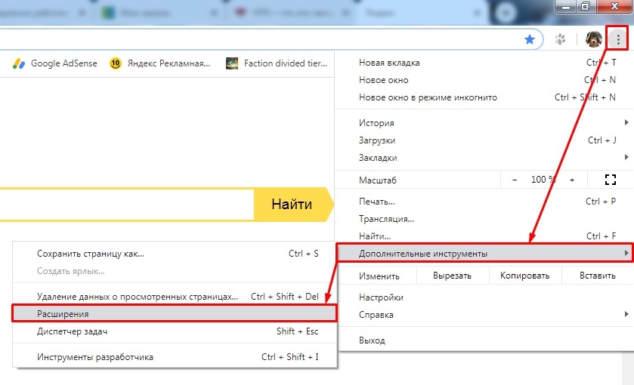Click the 100 % zoom value
The image size is (634, 385).
(x=543, y=180)
